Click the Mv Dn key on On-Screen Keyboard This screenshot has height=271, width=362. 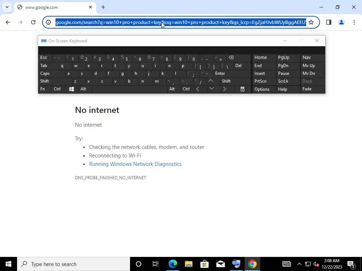313,73
